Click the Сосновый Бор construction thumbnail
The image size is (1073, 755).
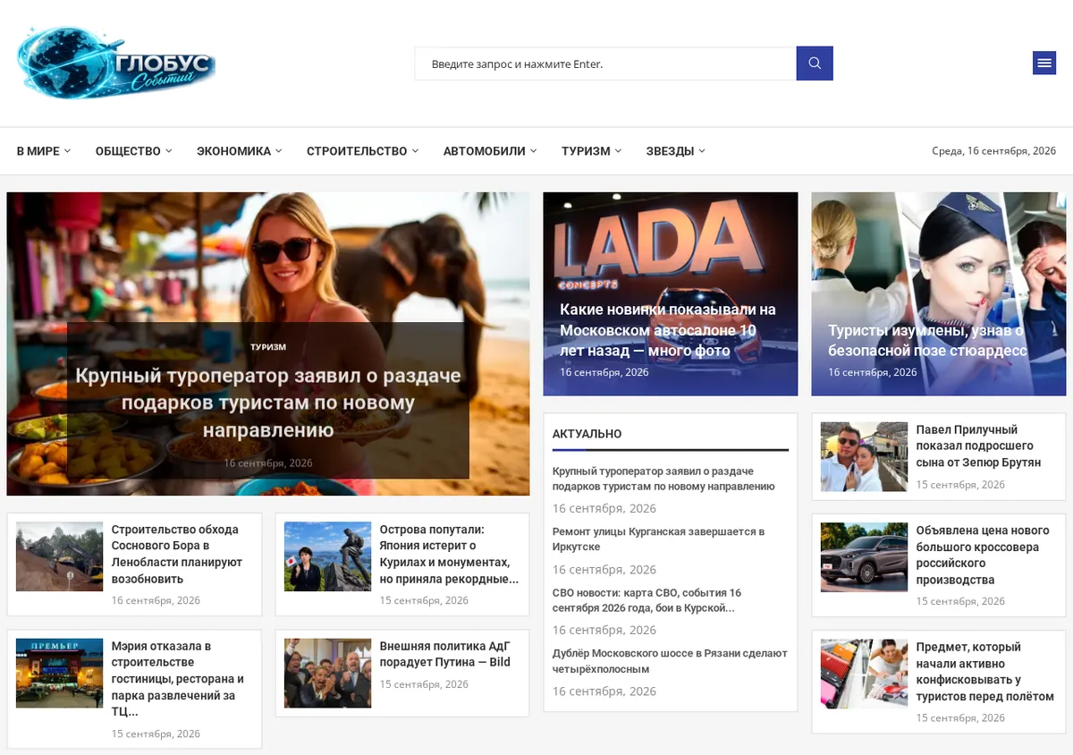(x=59, y=556)
